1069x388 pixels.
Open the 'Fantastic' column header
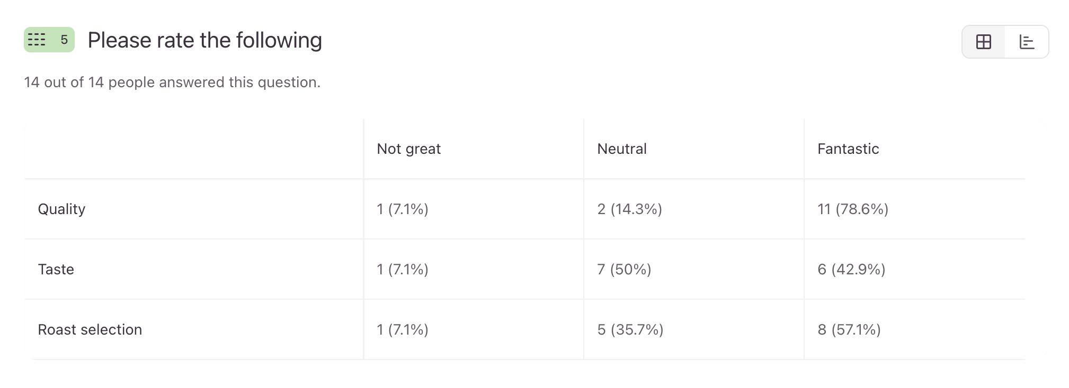click(x=848, y=149)
